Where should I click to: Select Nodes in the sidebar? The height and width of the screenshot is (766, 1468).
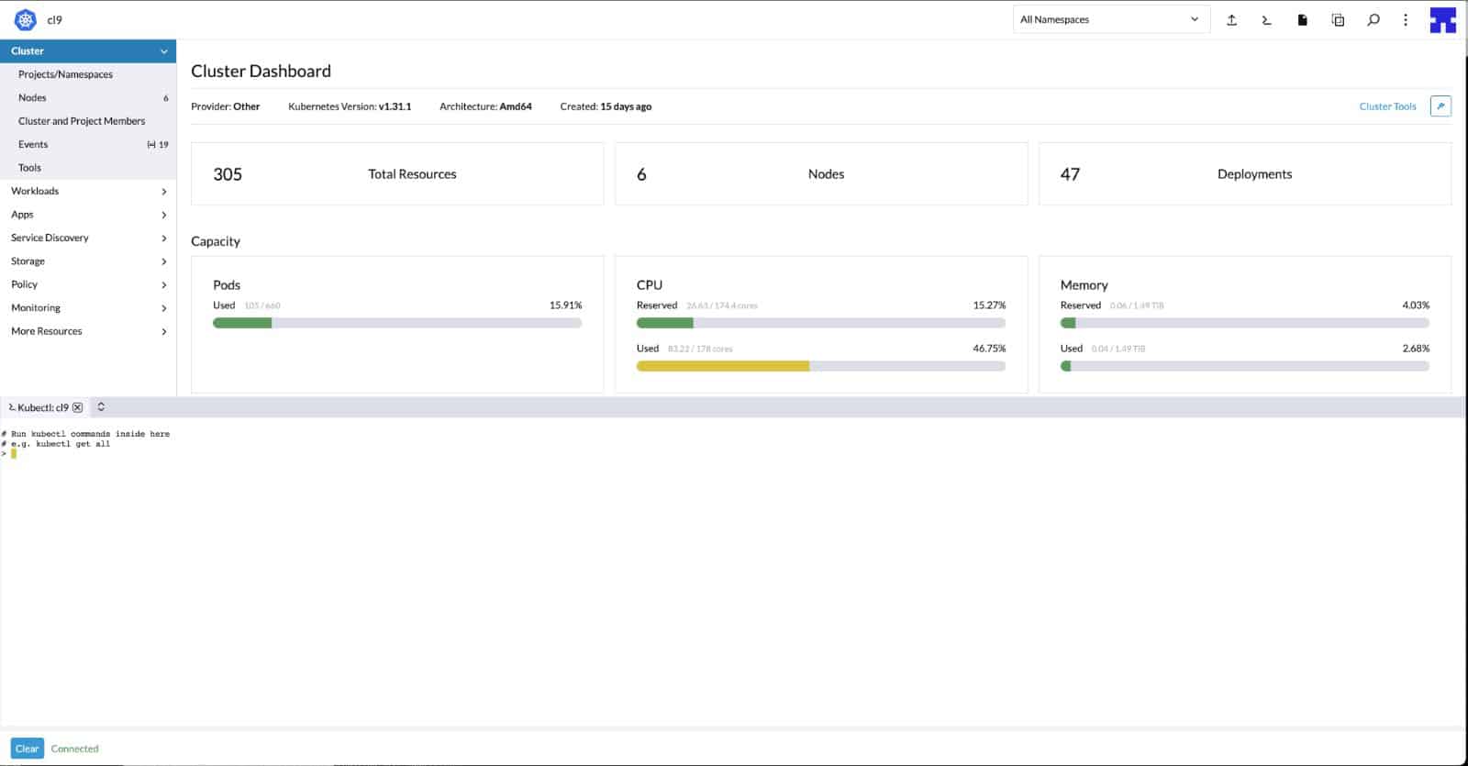point(33,98)
